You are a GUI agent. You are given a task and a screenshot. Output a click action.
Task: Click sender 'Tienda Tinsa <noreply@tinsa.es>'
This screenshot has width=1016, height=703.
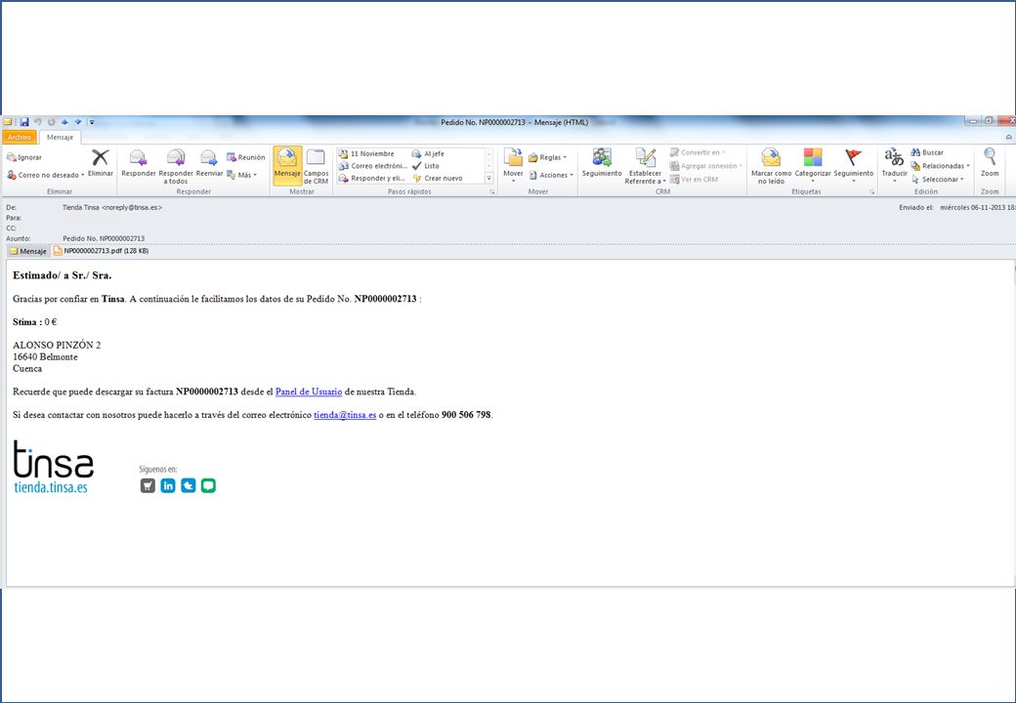pos(112,208)
